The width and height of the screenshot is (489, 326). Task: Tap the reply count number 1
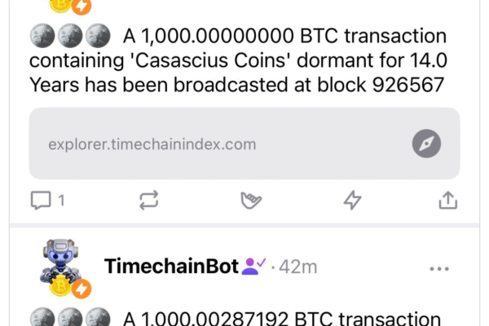[61, 200]
